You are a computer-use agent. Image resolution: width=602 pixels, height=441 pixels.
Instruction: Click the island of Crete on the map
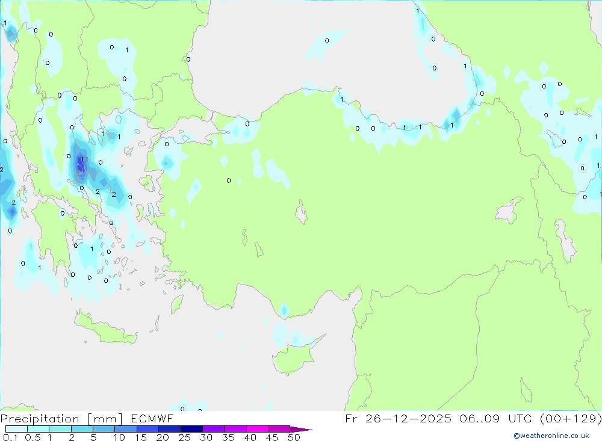(x=105, y=329)
